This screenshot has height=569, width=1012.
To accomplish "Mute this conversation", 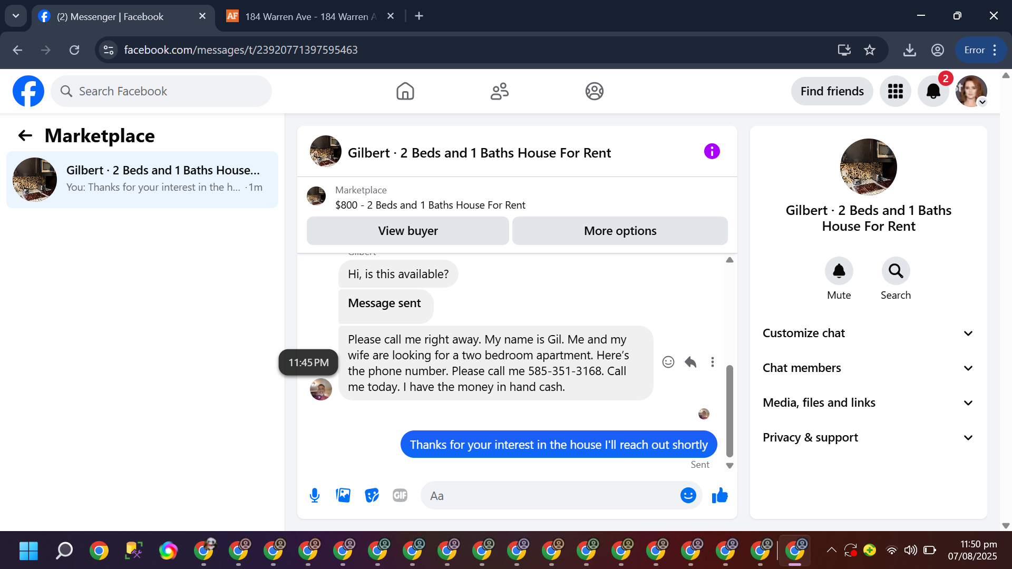I will tap(839, 271).
